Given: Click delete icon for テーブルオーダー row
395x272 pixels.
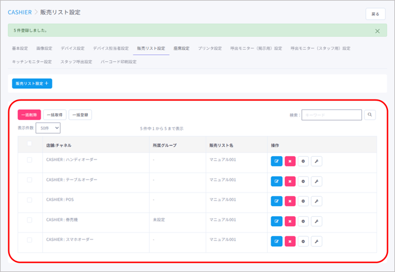Looking at the screenshot, I should pos(290,182).
